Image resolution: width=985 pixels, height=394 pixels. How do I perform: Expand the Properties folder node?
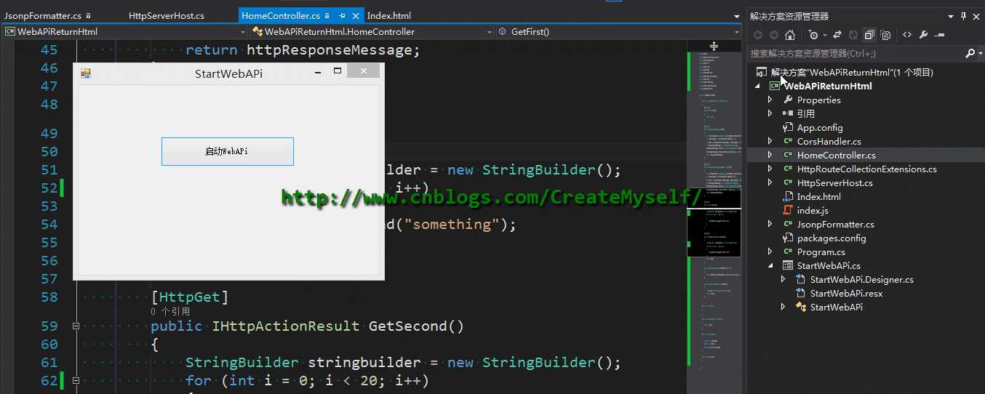[x=770, y=100]
